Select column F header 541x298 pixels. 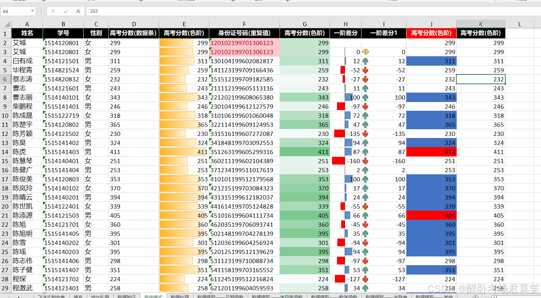244,24
